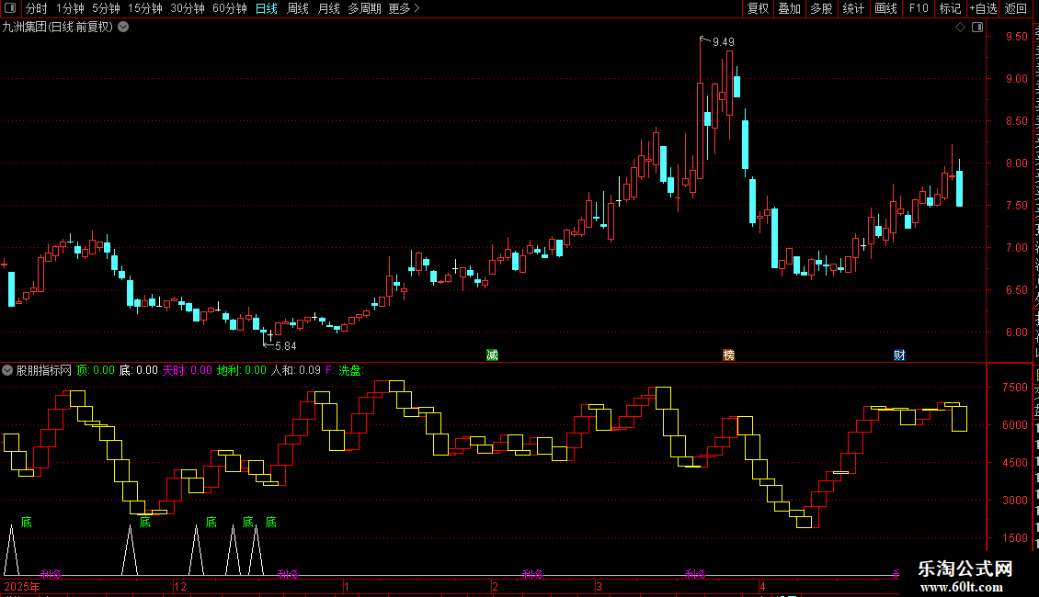
Task: Click the 8.00 price axis label
Action: pyautogui.click(x=1016, y=163)
